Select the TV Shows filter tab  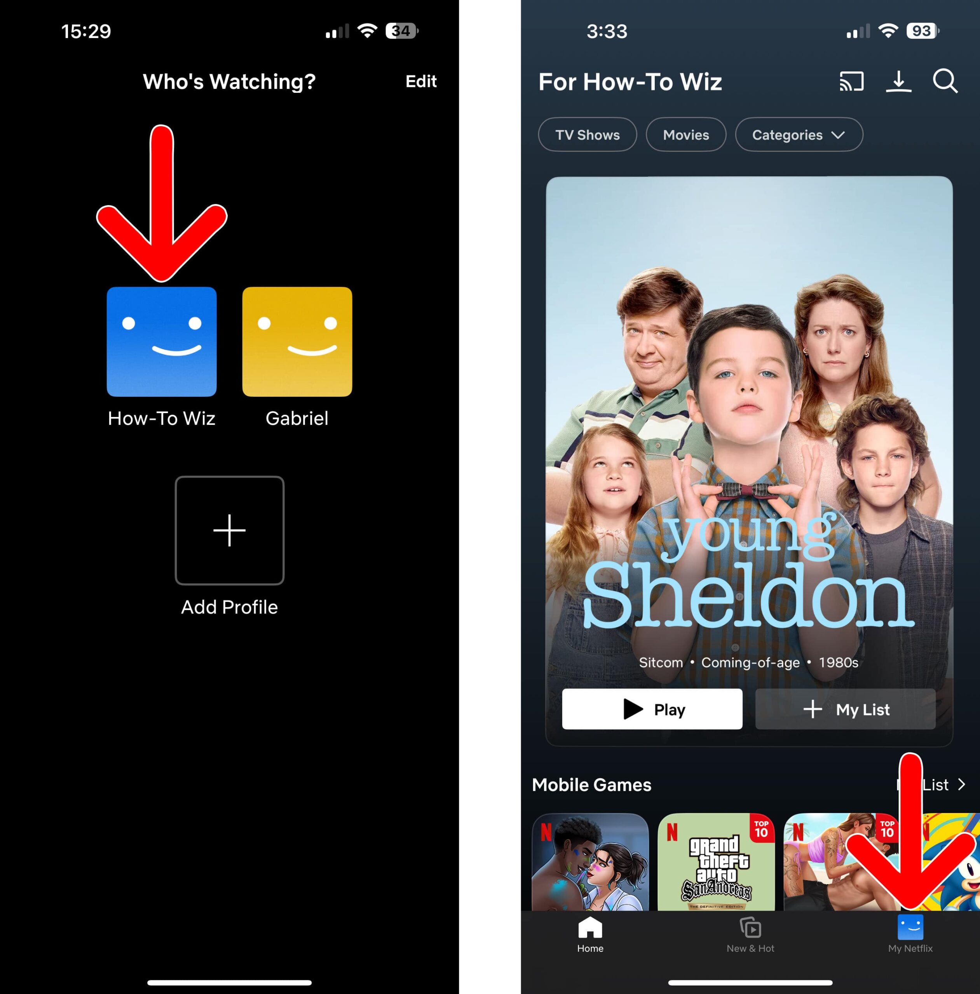(x=587, y=135)
